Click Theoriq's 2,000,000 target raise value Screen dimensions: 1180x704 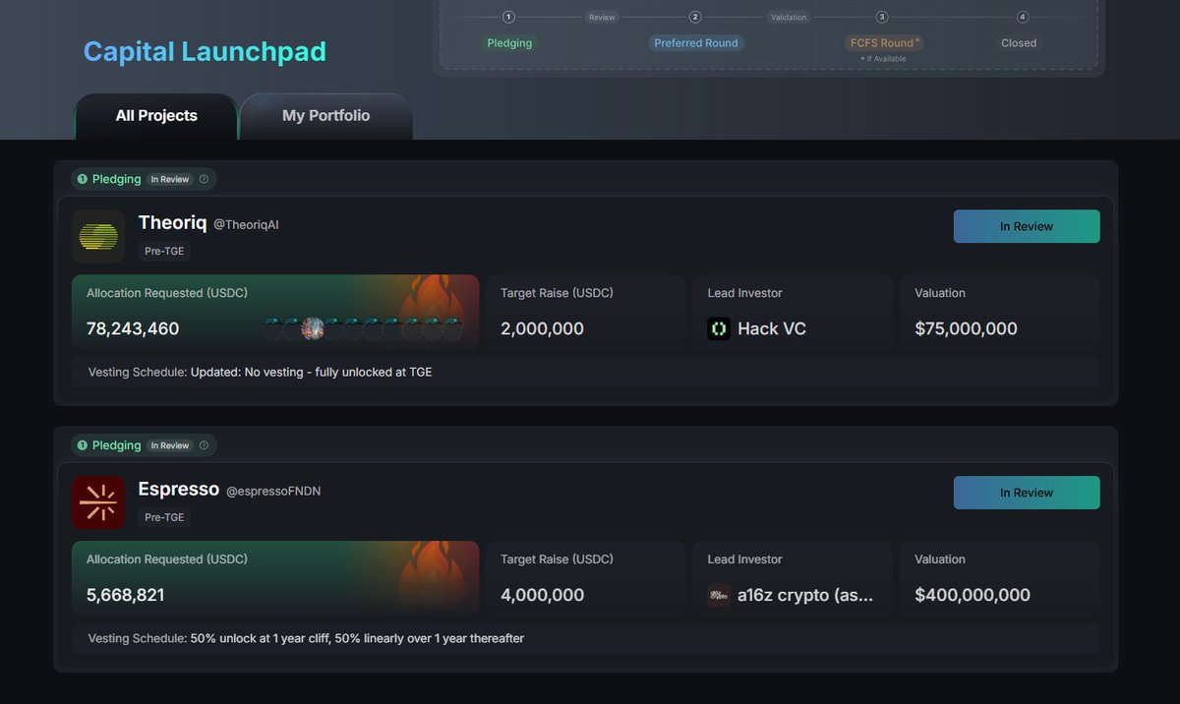(543, 328)
